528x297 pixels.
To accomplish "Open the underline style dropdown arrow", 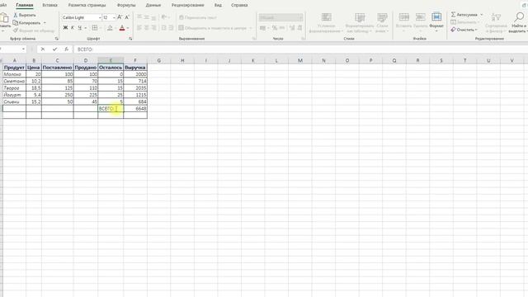I will [x=85, y=28].
